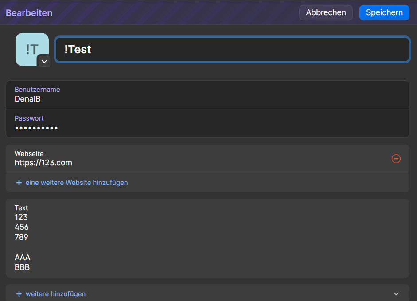Viewport: 417px width, 301px height.
Task: Click the plus icon for adding website
Action: [x=19, y=183]
